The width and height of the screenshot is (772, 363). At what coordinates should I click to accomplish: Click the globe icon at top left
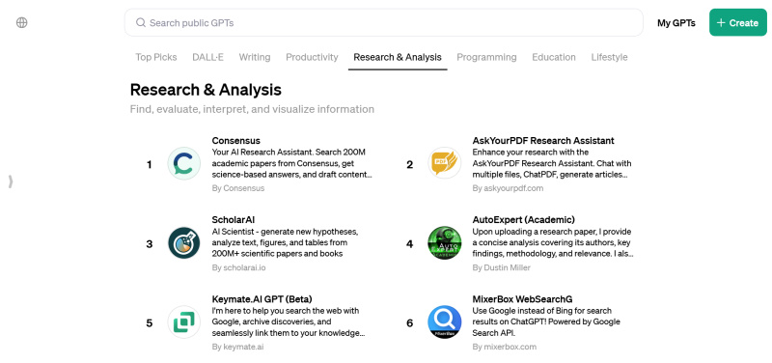click(x=21, y=22)
